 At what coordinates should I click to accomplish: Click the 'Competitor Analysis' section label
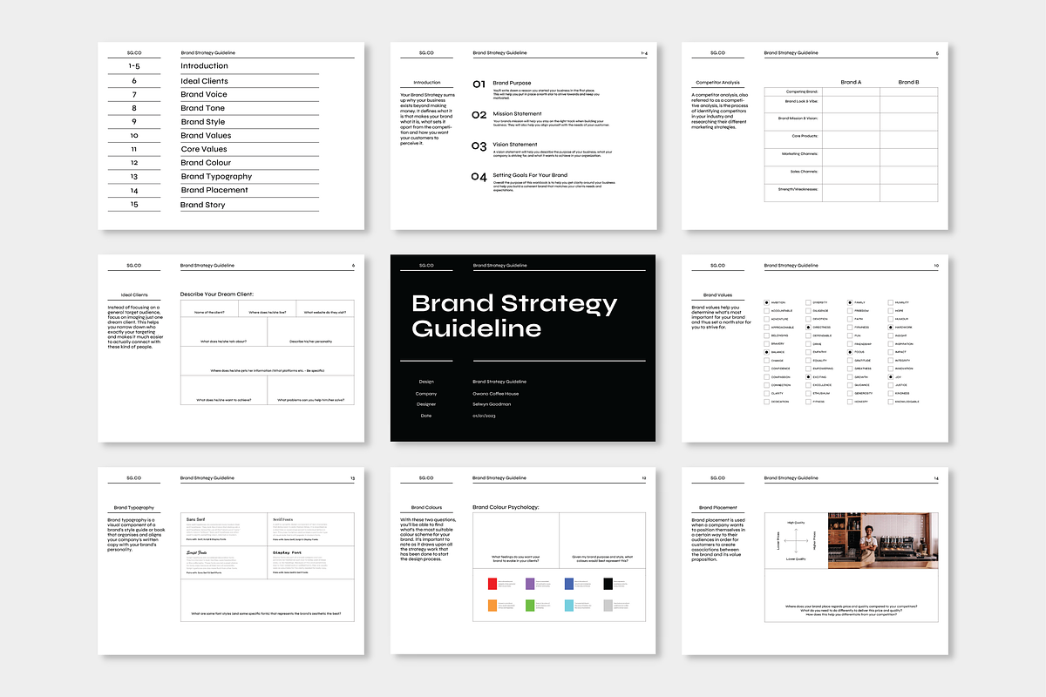[717, 83]
